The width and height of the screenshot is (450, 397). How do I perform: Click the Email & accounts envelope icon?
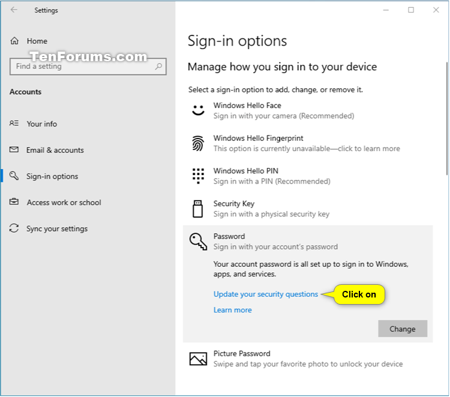tap(14, 149)
